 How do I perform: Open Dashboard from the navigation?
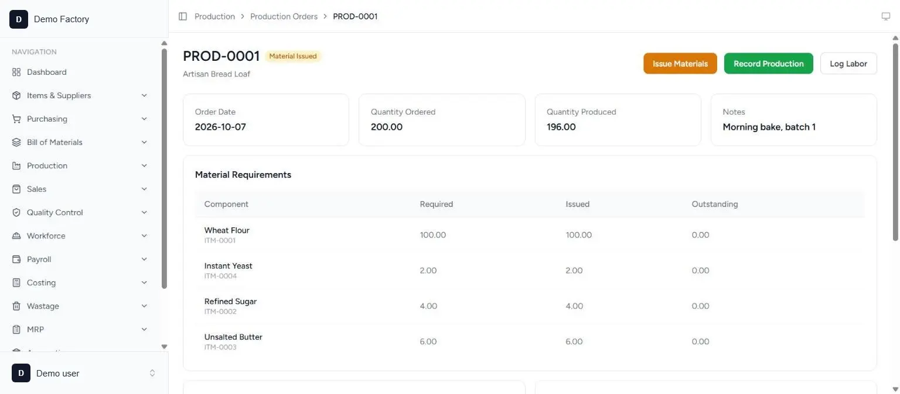tap(47, 72)
